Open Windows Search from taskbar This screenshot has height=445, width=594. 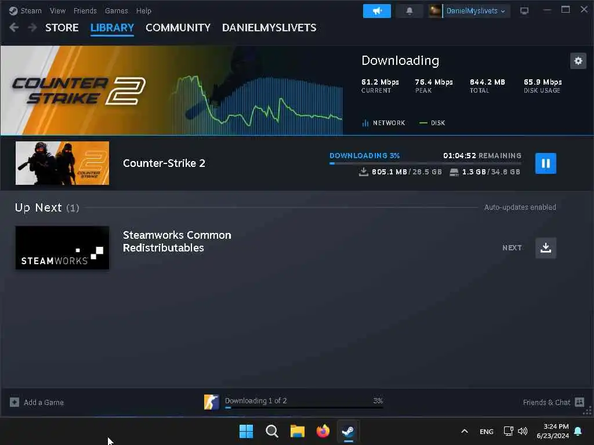point(271,431)
